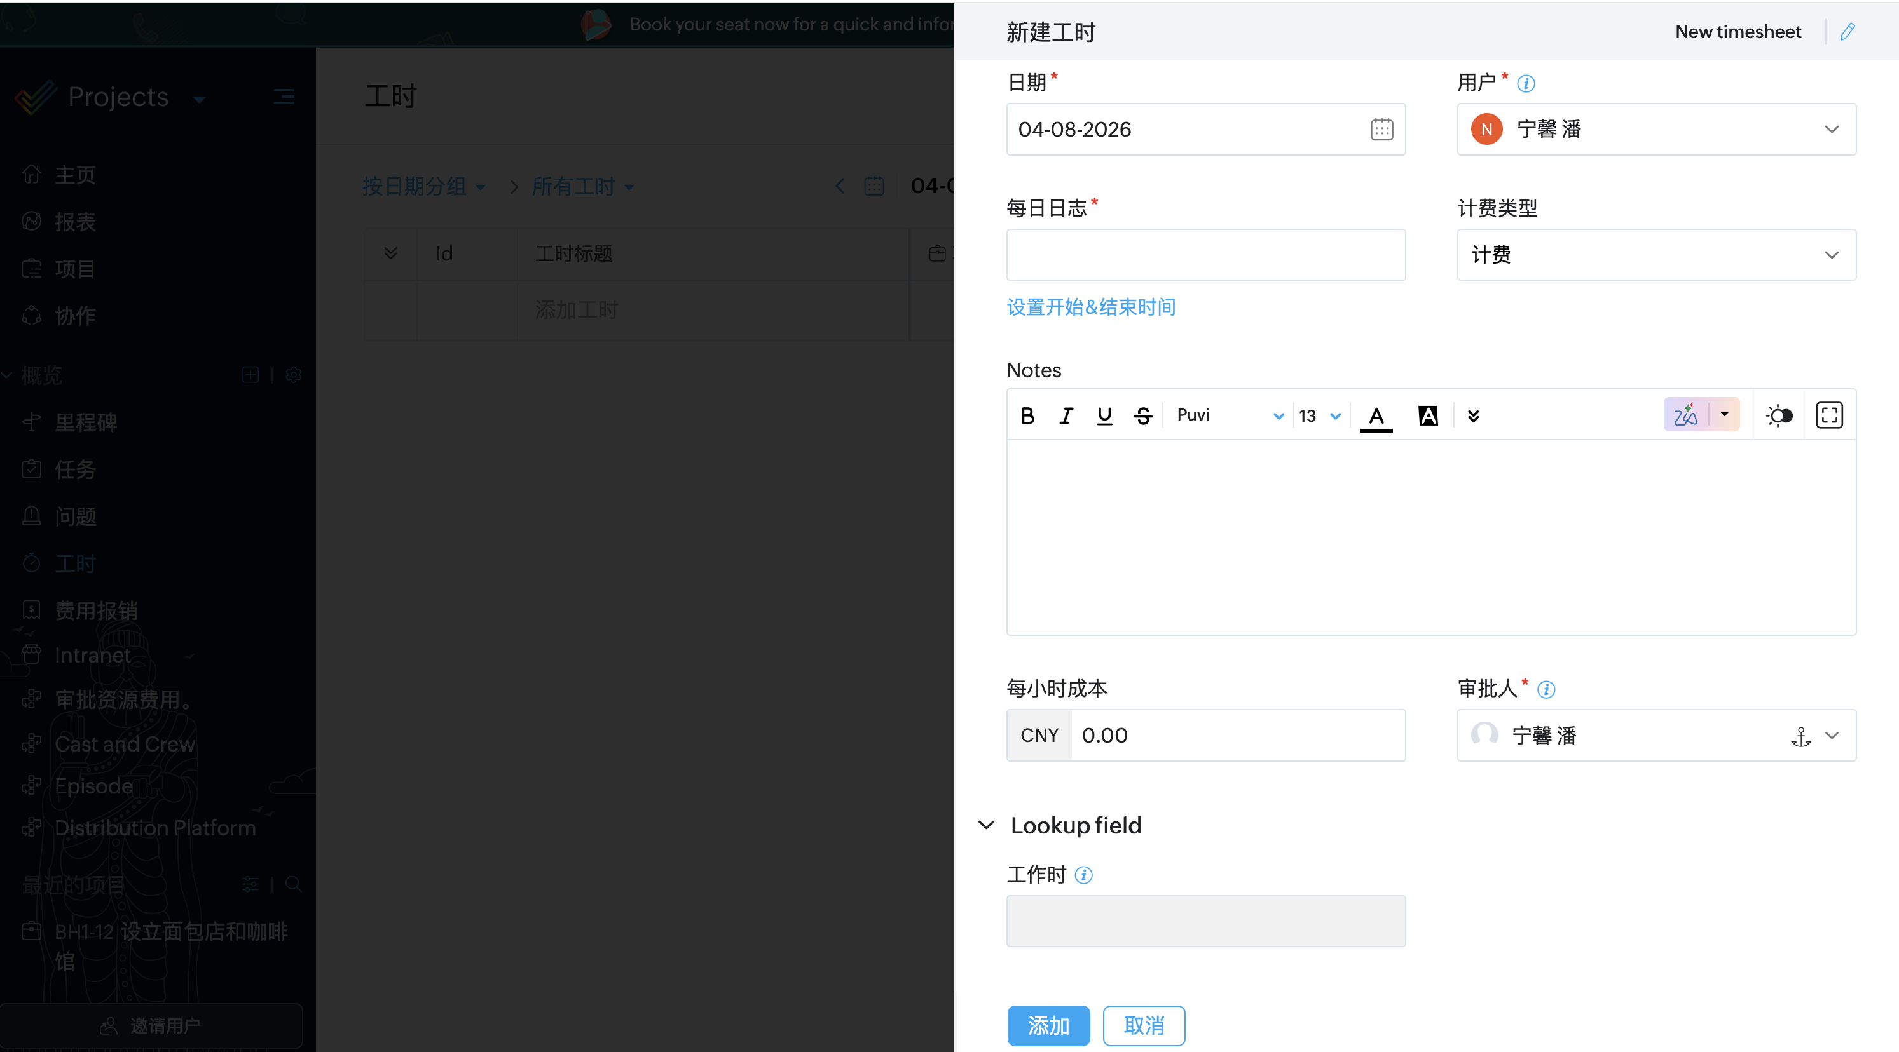Open the Puvi font family dropdown

1229,415
